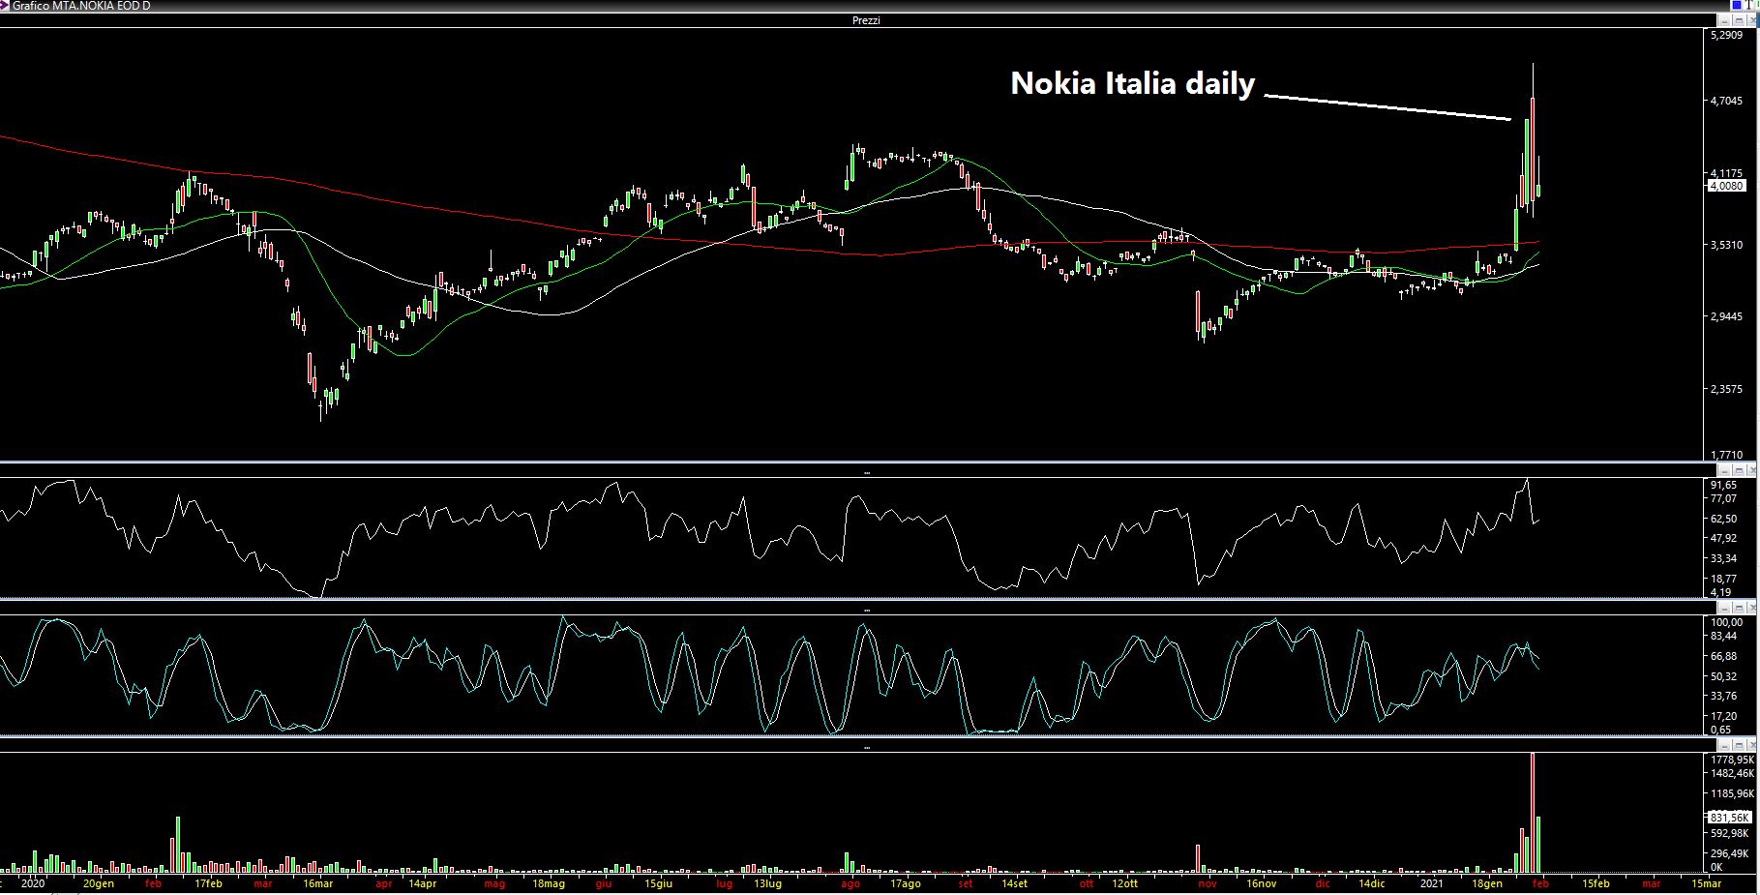Click the 12ott date label
Image resolution: width=1760 pixels, height=895 pixels.
point(1124,883)
